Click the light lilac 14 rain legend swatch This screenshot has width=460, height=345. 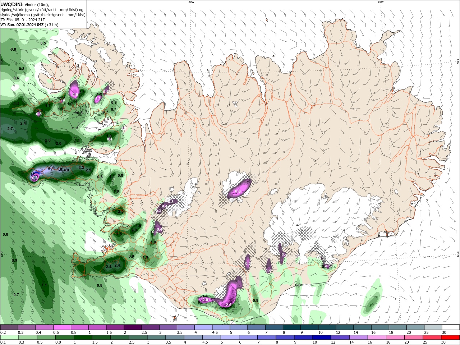[358, 337]
